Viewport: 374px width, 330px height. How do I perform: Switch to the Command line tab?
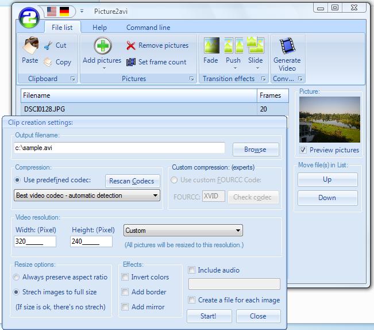pos(148,27)
